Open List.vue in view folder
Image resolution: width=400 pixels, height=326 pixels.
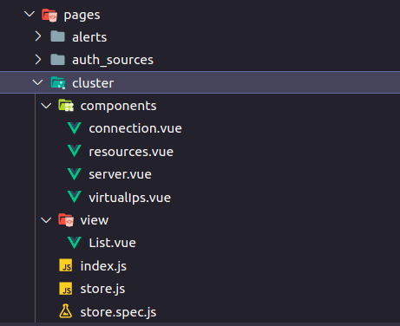[112, 243]
